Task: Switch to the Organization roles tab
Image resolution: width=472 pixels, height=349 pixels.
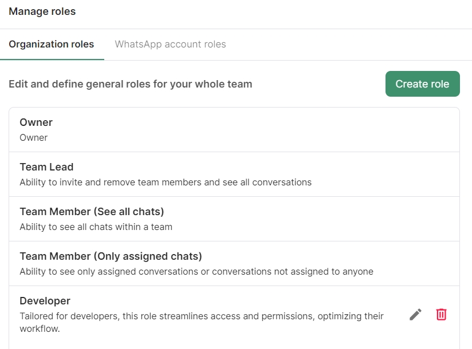Action: pos(52,44)
